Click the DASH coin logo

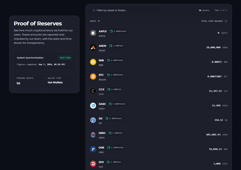(x=93, y=106)
